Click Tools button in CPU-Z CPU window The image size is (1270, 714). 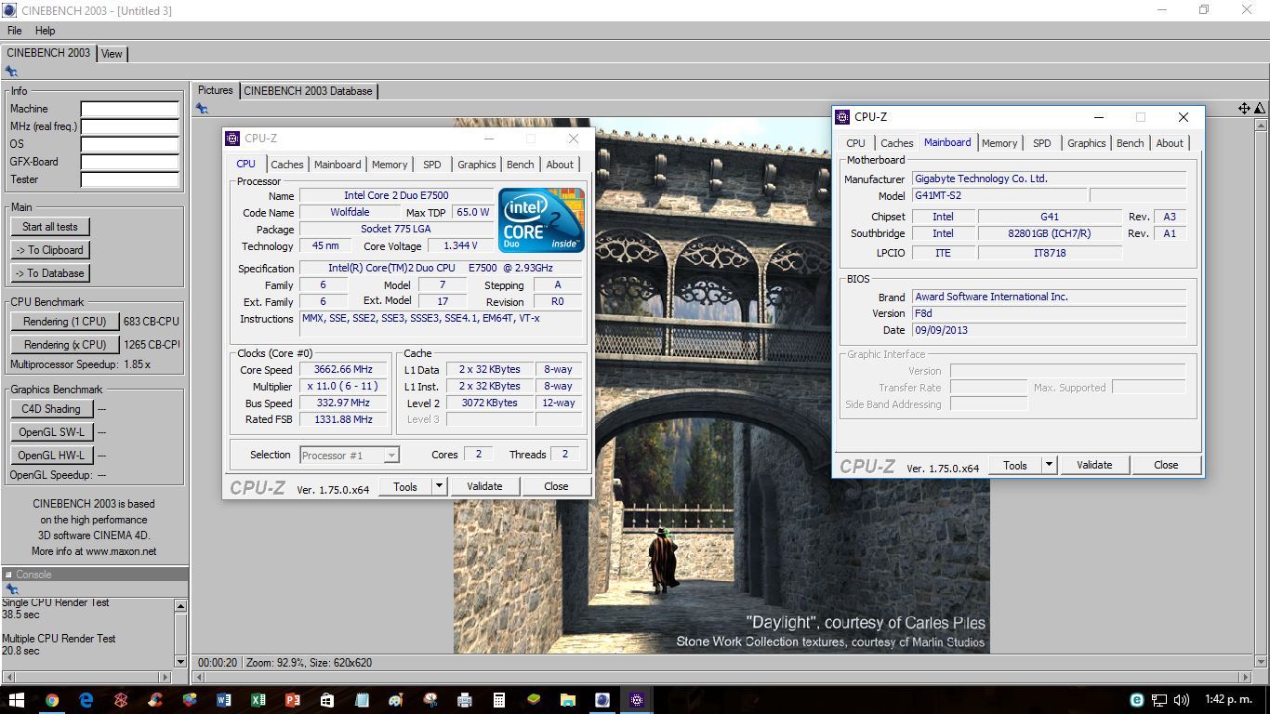click(405, 486)
